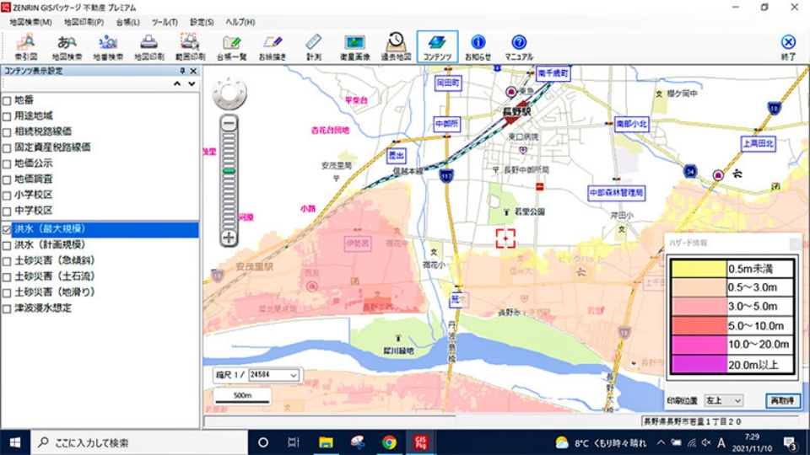Open the 過去地図 past maps tool
810x455 pixels.
(396, 47)
